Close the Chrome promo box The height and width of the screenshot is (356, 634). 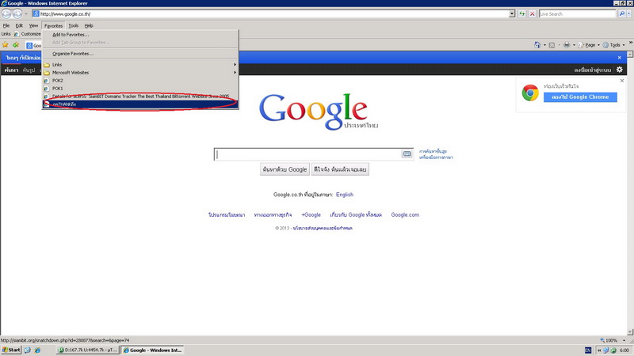pos(622,81)
